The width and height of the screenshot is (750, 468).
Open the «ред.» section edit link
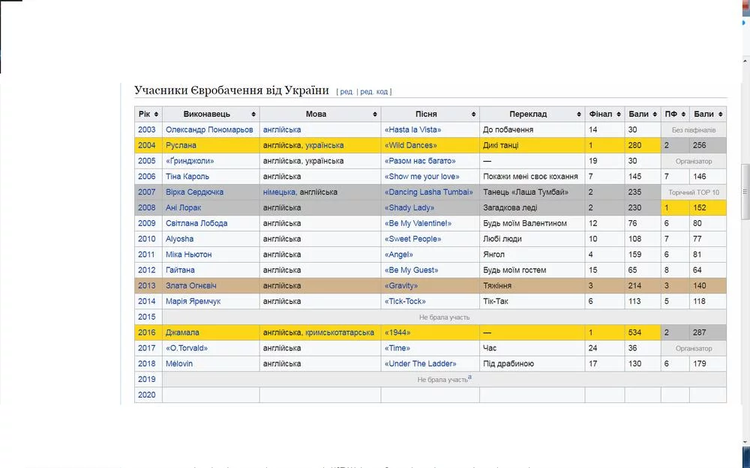click(x=346, y=92)
